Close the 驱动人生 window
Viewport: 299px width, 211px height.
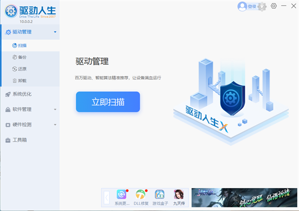coord(294,6)
